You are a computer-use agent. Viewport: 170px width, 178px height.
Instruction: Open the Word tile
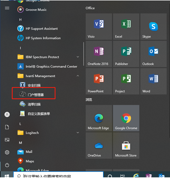pos(153,81)
